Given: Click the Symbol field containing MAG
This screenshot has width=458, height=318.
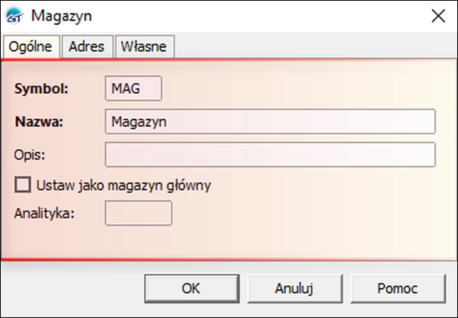Looking at the screenshot, I should [134, 88].
